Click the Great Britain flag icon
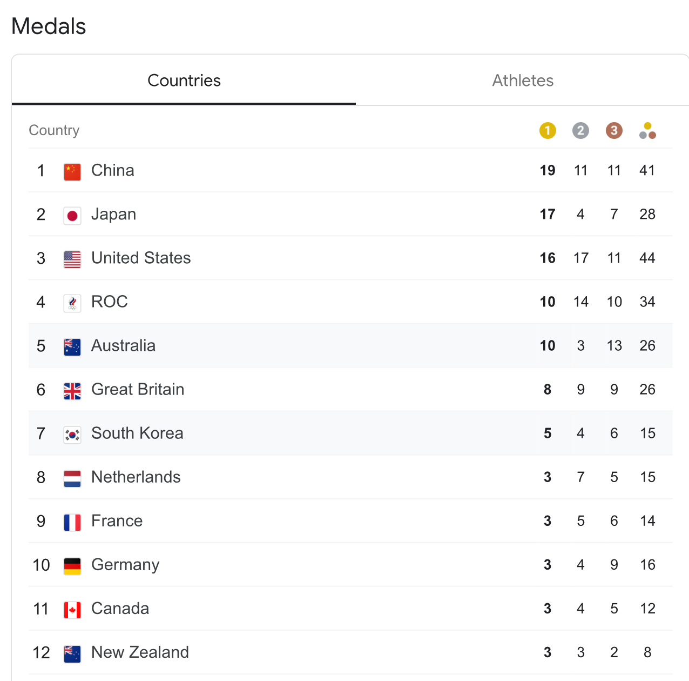The height and width of the screenshot is (681, 689). click(72, 391)
